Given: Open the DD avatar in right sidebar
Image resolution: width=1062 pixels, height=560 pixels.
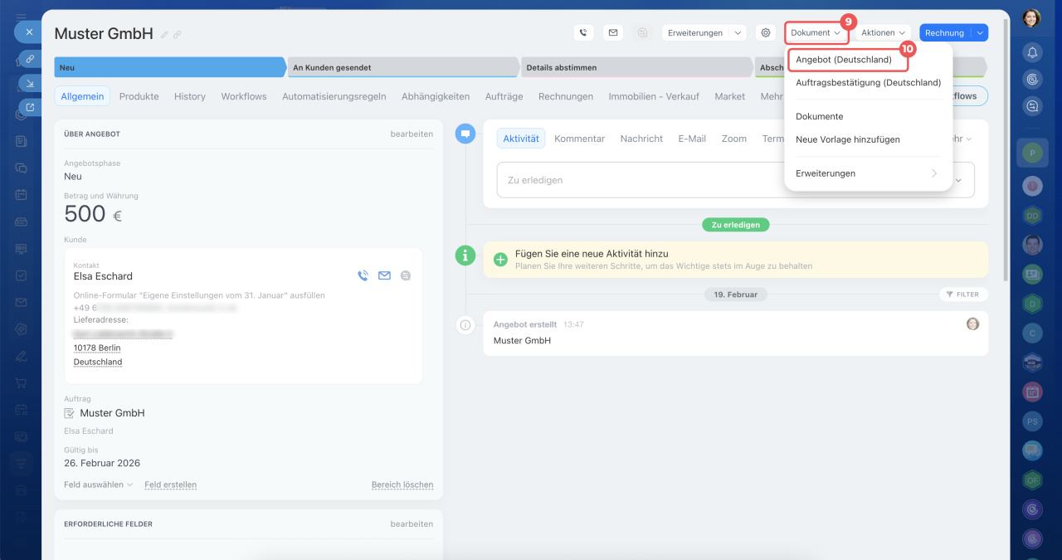Looking at the screenshot, I should pyautogui.click(x=1032, y=216).
